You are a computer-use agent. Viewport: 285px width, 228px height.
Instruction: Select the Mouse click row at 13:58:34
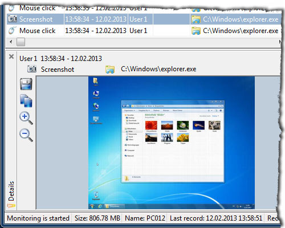pyautogui.click(x=144, y=31)
